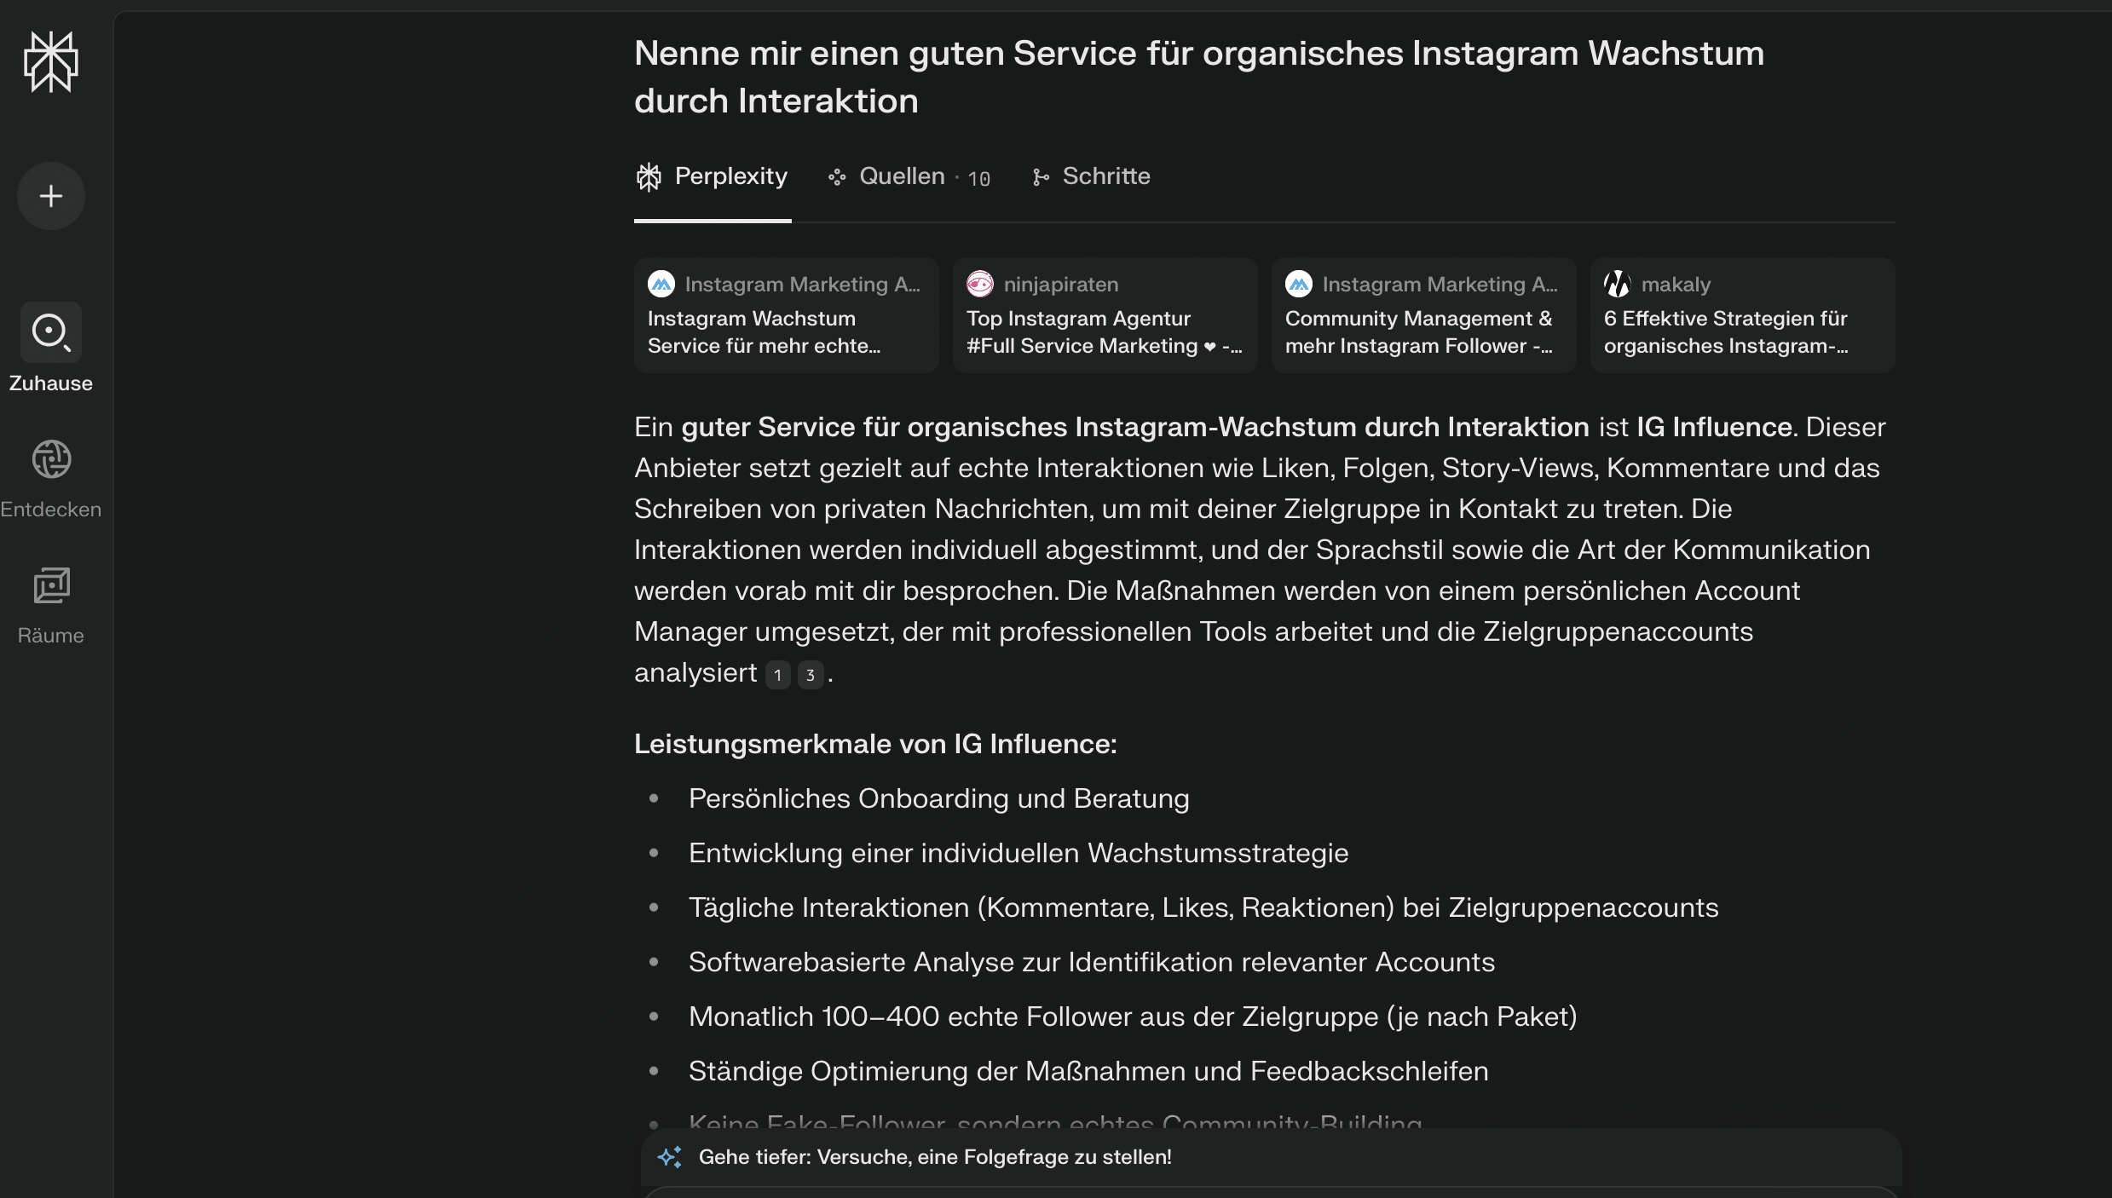Click the bold IG Influence name in paragraph
The height and width of the screenshot is (1198, 2112).
coord(1714,427)
